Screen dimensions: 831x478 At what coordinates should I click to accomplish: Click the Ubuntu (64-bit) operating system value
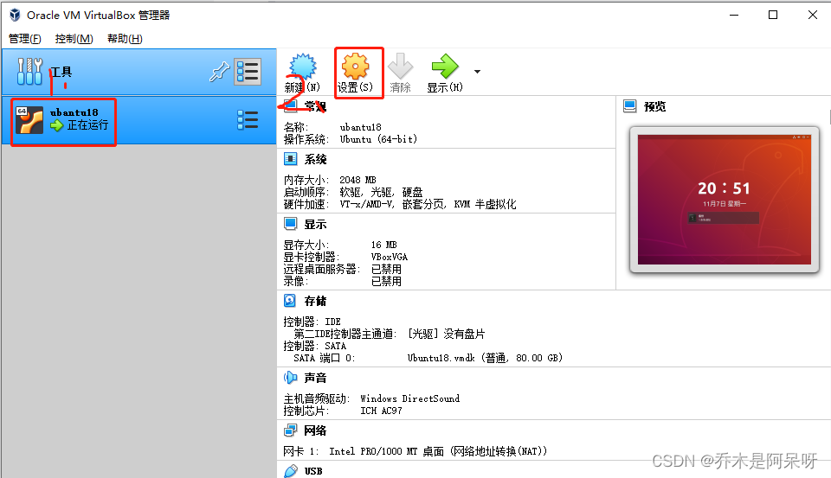[x=379, y=140]
